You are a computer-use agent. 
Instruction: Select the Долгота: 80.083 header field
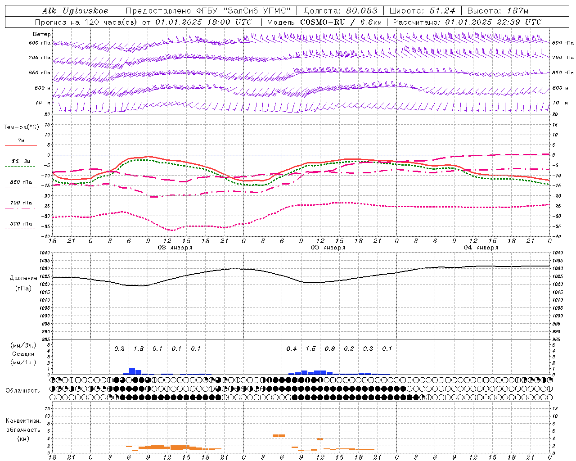341,11
